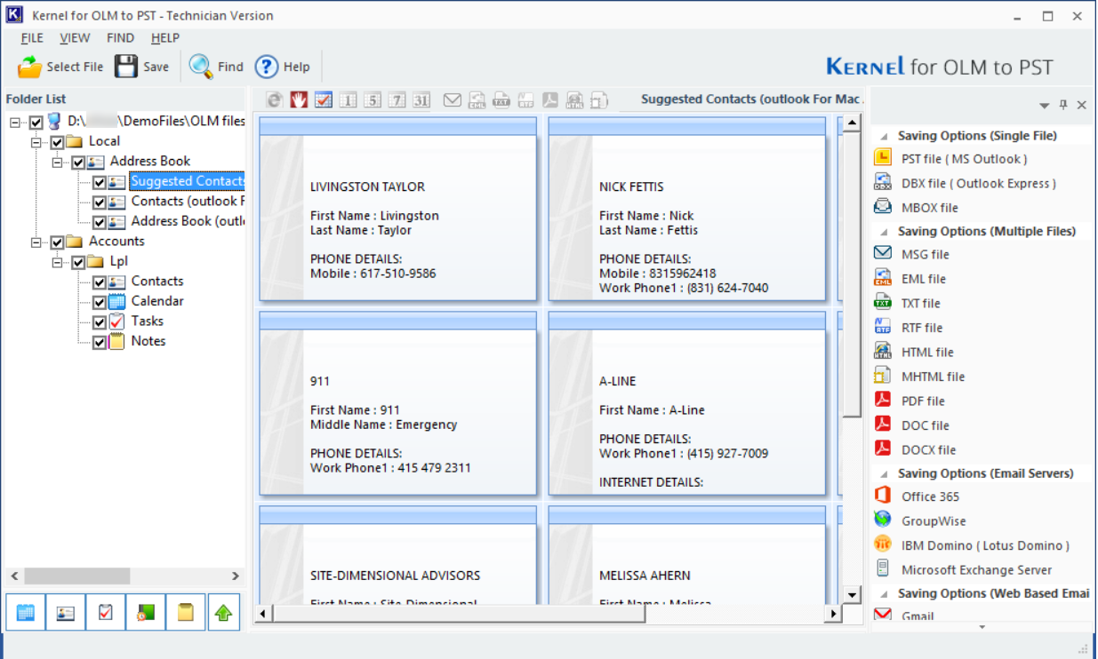Toggle the Address Book folder checkbox
1098x659 pixels.
click(x=78, y=162)
